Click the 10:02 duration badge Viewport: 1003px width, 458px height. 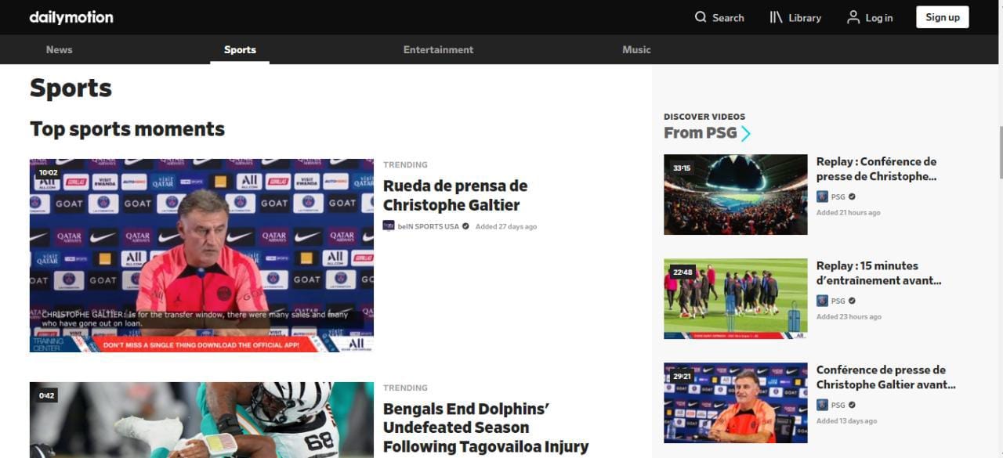click(x=48, y=172)
